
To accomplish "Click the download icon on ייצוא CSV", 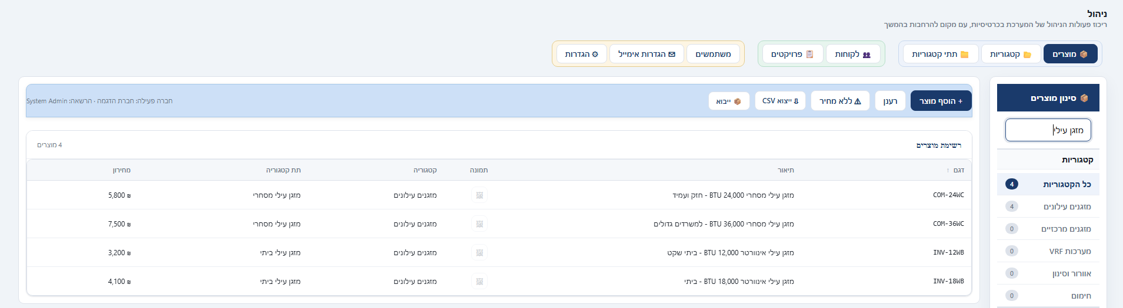I will [797, 101].
